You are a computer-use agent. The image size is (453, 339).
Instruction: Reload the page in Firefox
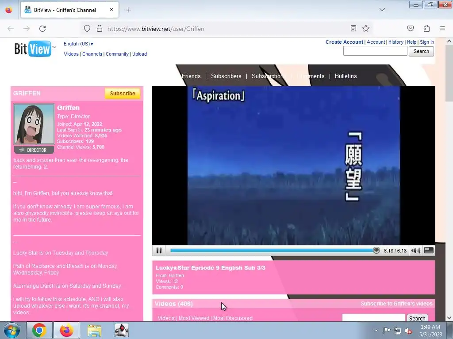pyautogui.click(x=42, y=29)
